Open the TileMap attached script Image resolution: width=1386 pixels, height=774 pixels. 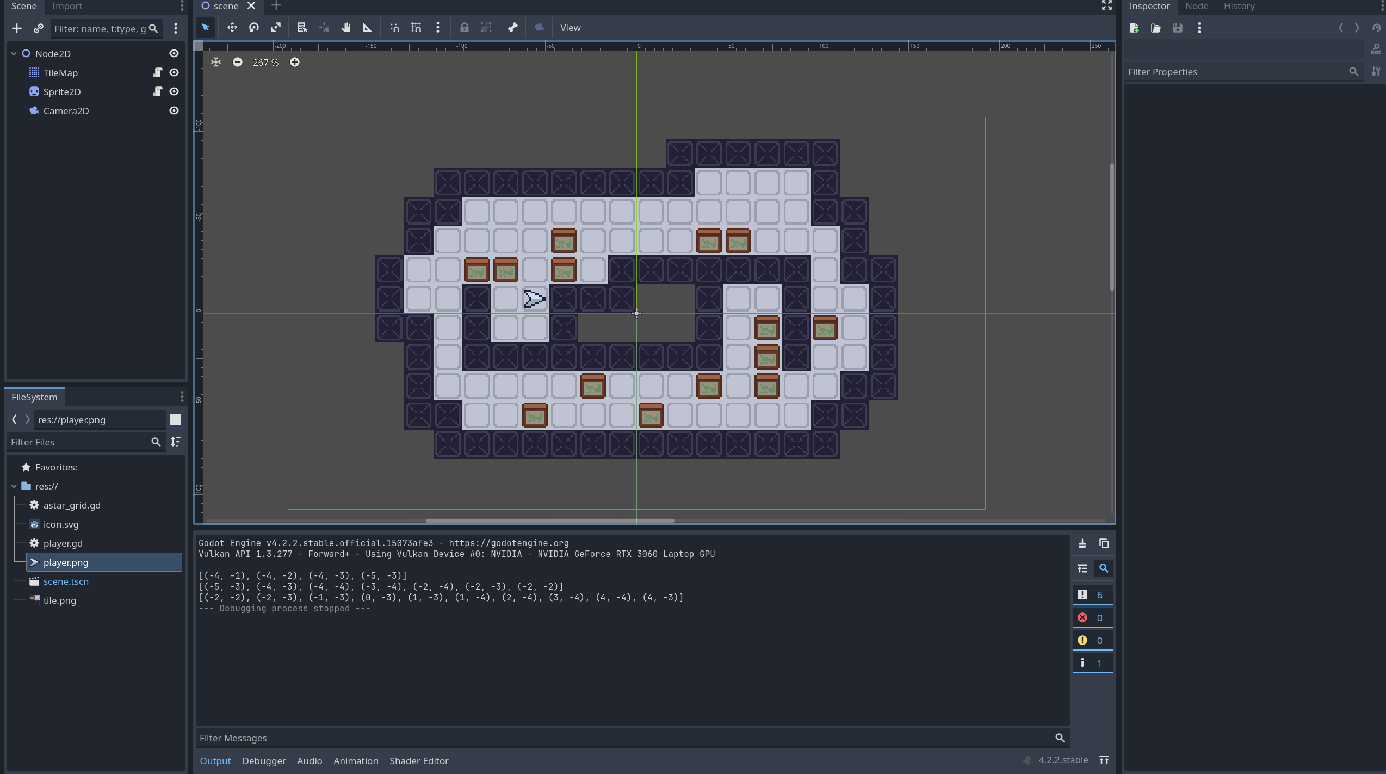157,72
